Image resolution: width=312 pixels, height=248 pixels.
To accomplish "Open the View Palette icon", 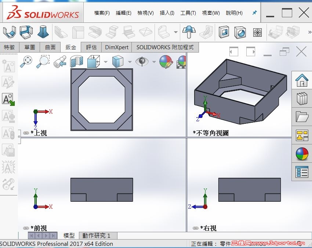I will pyautogui.click(x=302, y=135).
